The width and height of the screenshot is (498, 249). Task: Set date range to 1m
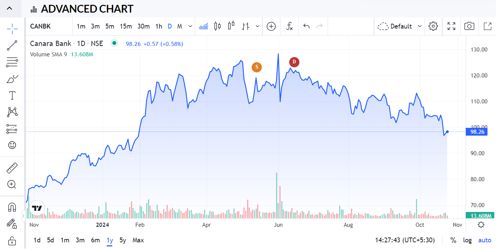click(65, 240)
